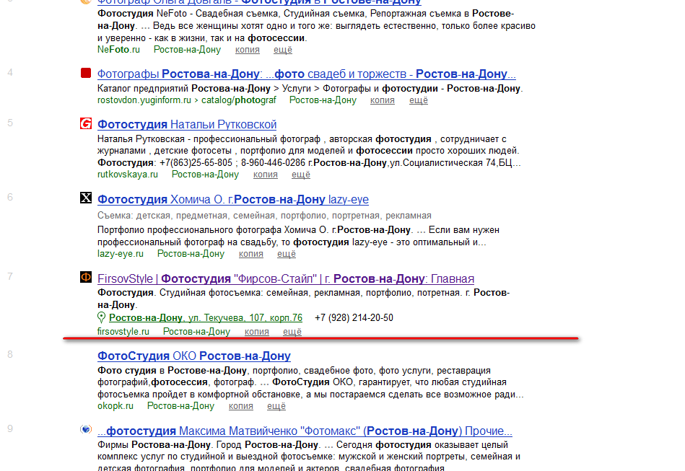Open cached копия for yuginform result
The height and width of the screenshot is (471, 685).
(x=383, y=100)
